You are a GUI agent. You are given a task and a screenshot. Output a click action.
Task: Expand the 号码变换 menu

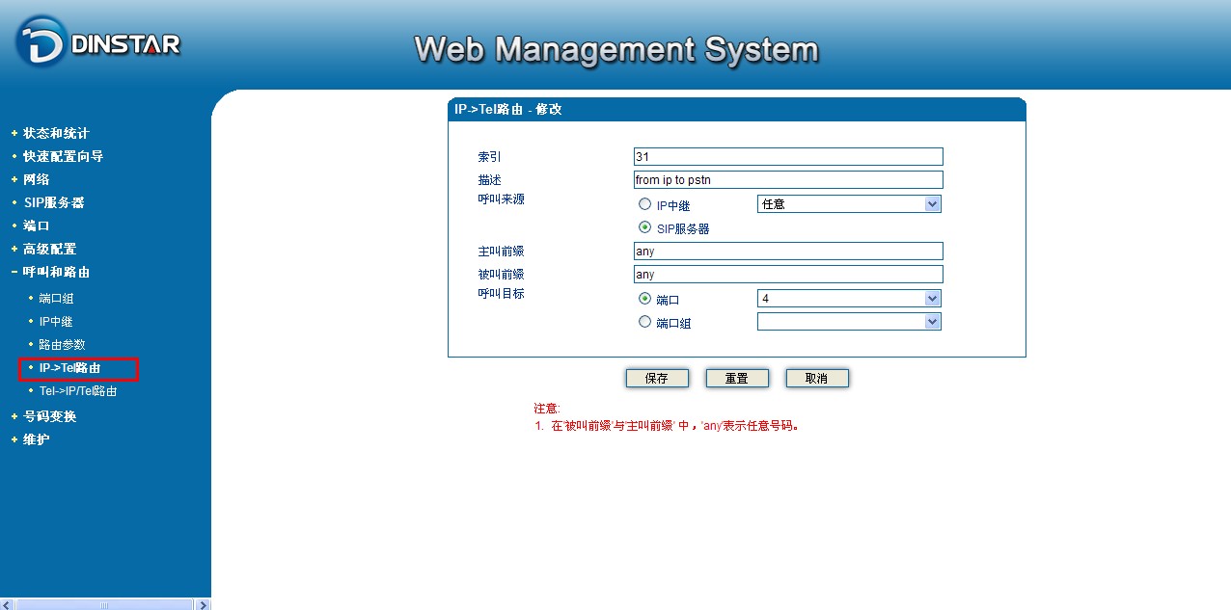click(x=49, y=416)
